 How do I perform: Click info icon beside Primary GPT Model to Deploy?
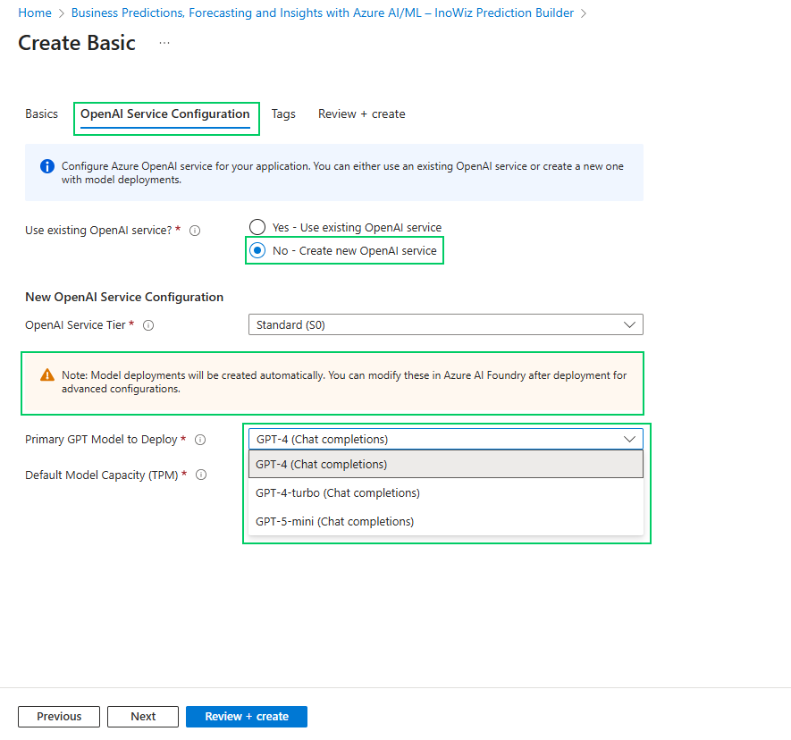click(x=200, y=440)
